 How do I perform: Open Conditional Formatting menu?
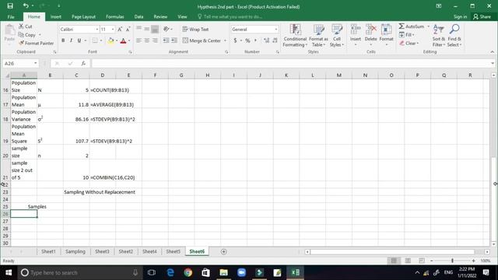295,36
